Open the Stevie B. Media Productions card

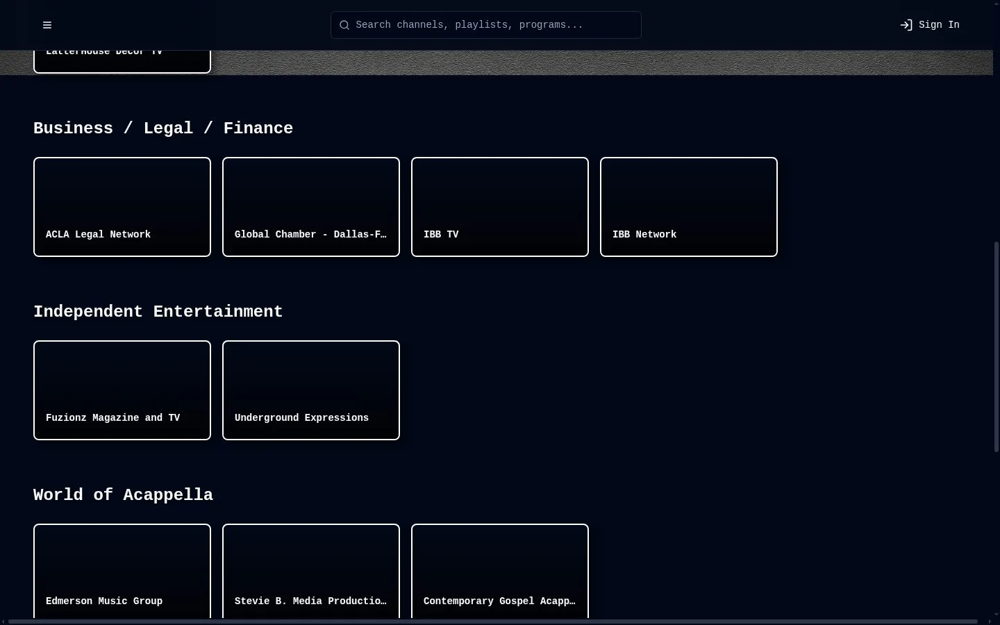pyautogui.click(x=311, y=571)
